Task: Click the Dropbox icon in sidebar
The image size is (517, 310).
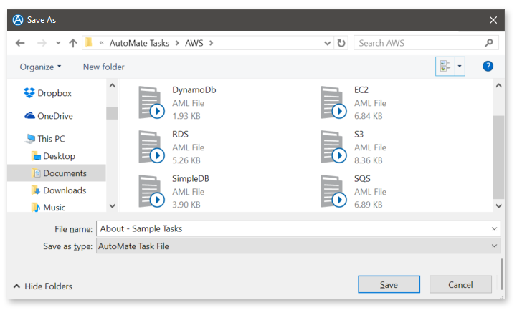Action: click(29, 93)
